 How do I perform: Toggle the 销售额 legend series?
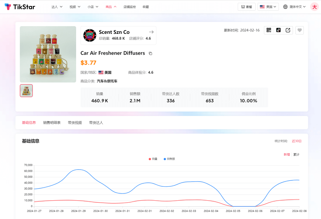coord(169,159)
